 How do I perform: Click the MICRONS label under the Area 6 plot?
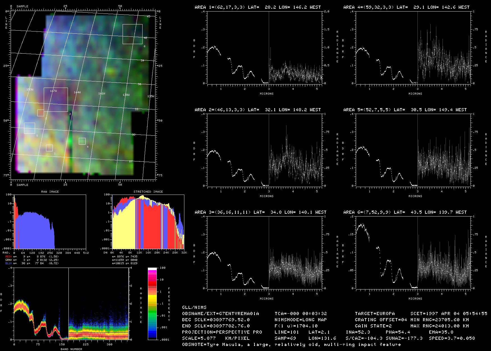click(415, 299)
